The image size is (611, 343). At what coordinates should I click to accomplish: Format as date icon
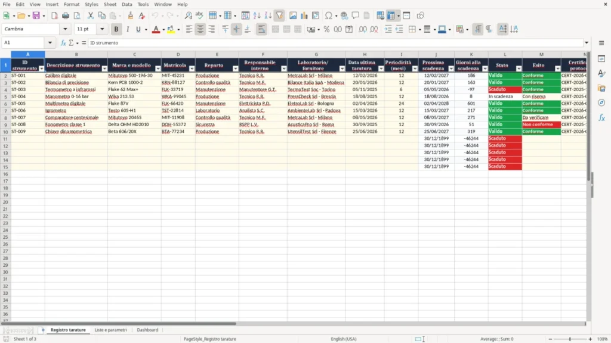349,29
